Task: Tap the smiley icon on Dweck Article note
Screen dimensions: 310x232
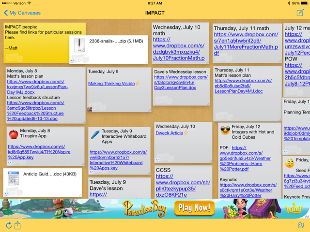Action: click(157, 160)
